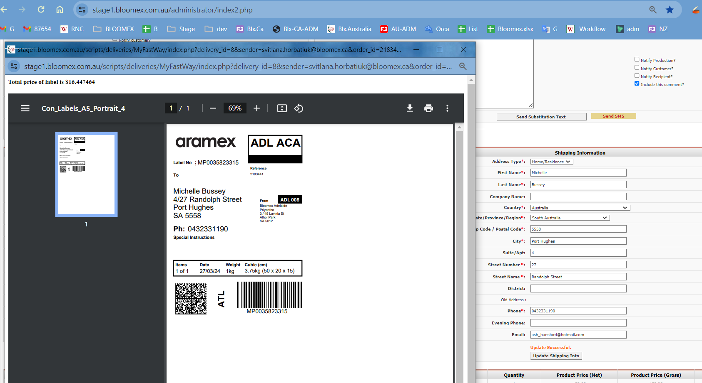This screenshot has height=383, width=702.
Task: Toggle the PDF sidebar menu icon
Action: point(25,108)
